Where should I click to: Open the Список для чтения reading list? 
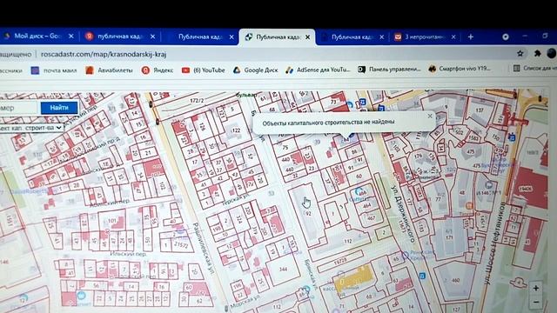(534, 68)
